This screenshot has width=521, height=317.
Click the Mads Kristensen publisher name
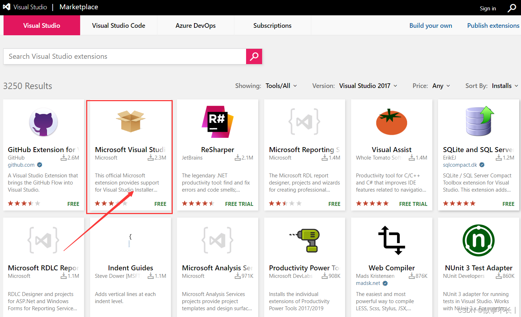(375, 276)
